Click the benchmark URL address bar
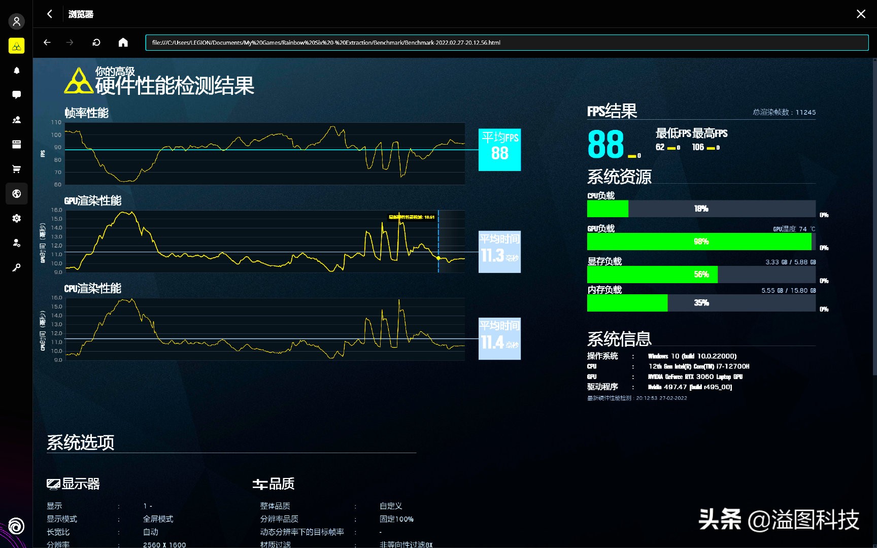 [x=505, y=43]
